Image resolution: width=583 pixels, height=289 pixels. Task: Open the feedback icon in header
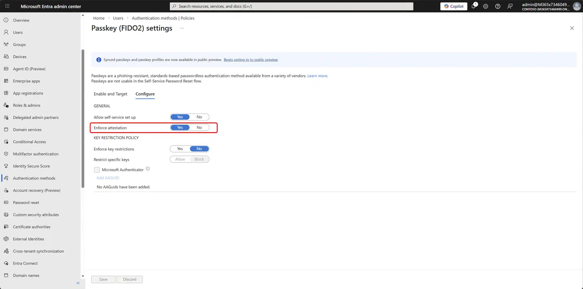coord(510,6)
